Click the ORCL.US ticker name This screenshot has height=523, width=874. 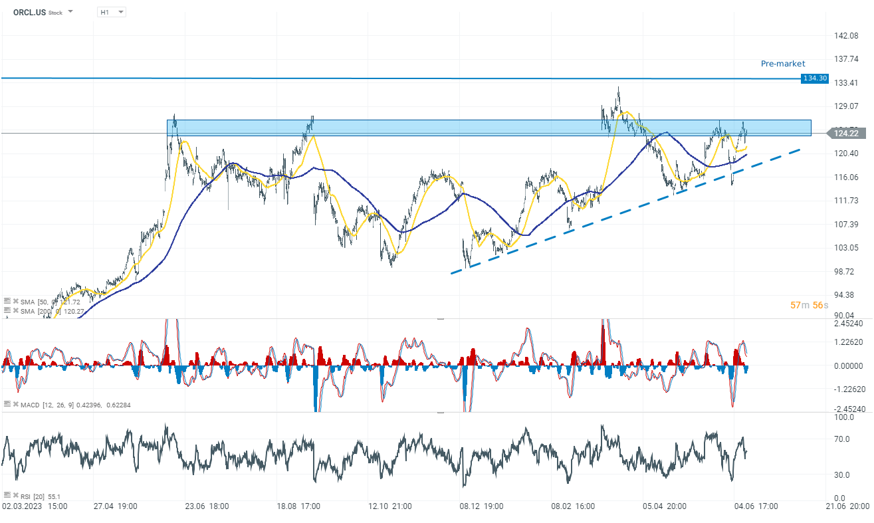point(29,12)
